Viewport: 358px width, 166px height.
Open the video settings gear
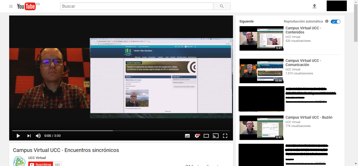(197, 136)
